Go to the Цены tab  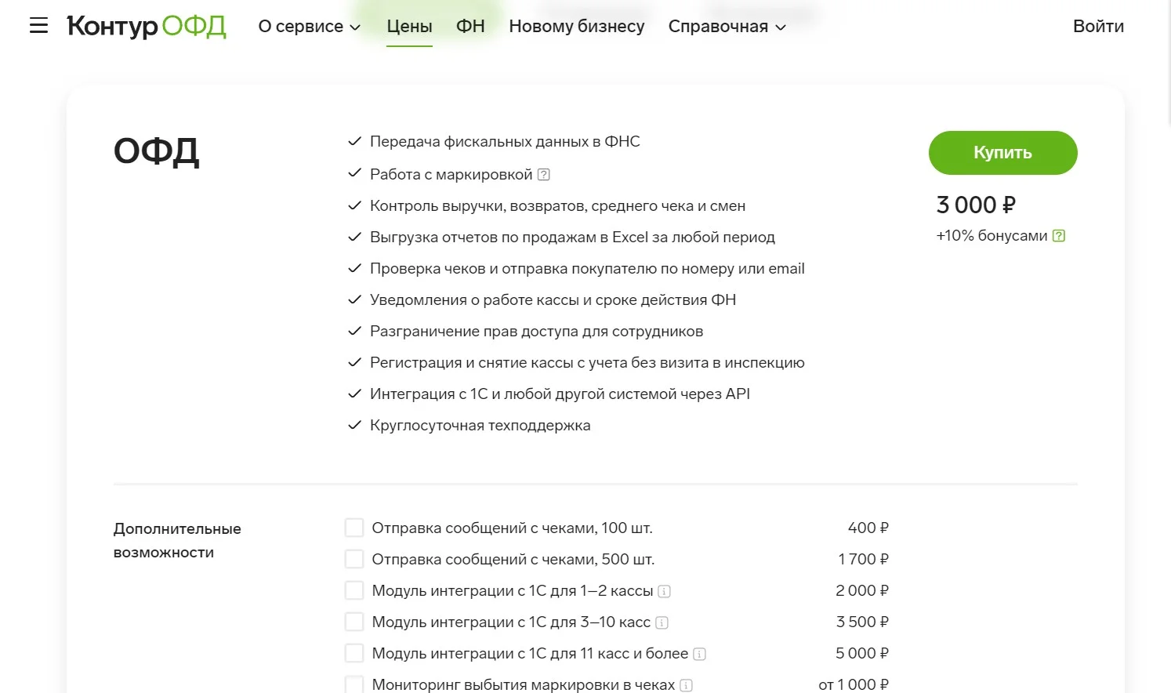point(409,27)
